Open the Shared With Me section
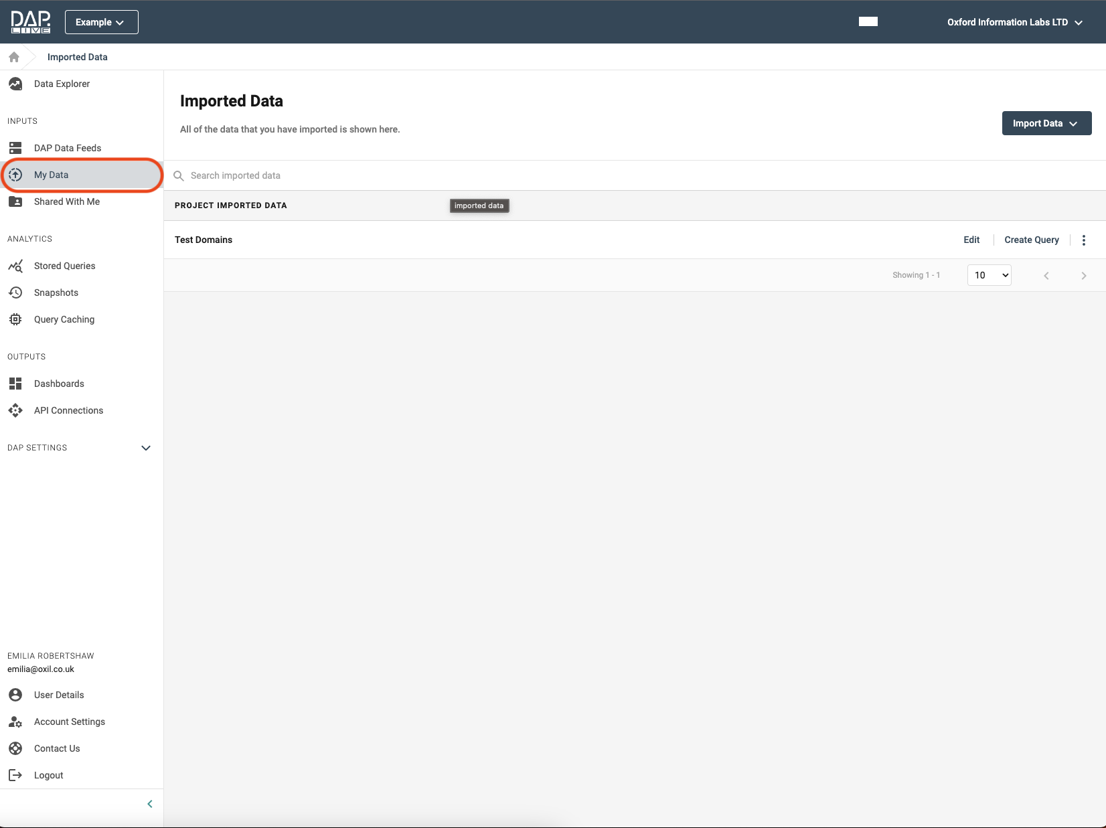 point(66,201)
